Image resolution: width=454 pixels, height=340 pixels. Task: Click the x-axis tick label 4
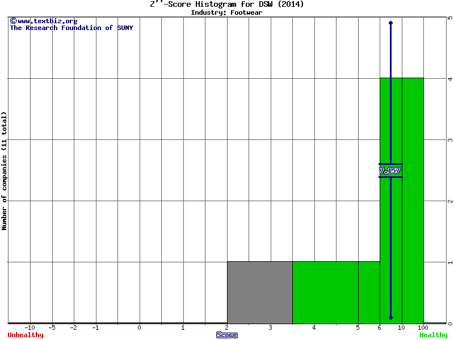point(314,328)
